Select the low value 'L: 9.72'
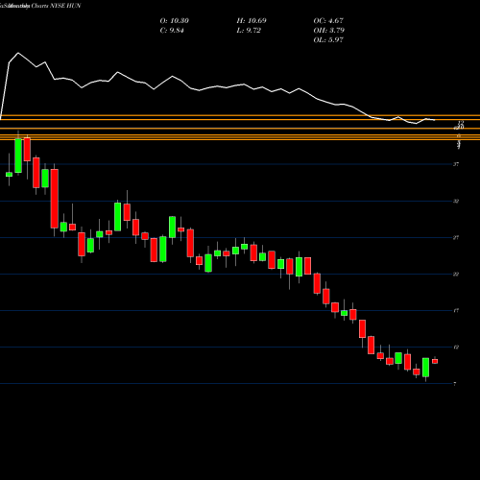480x480 pixels. pyautogui.click(x=249, y=31)
